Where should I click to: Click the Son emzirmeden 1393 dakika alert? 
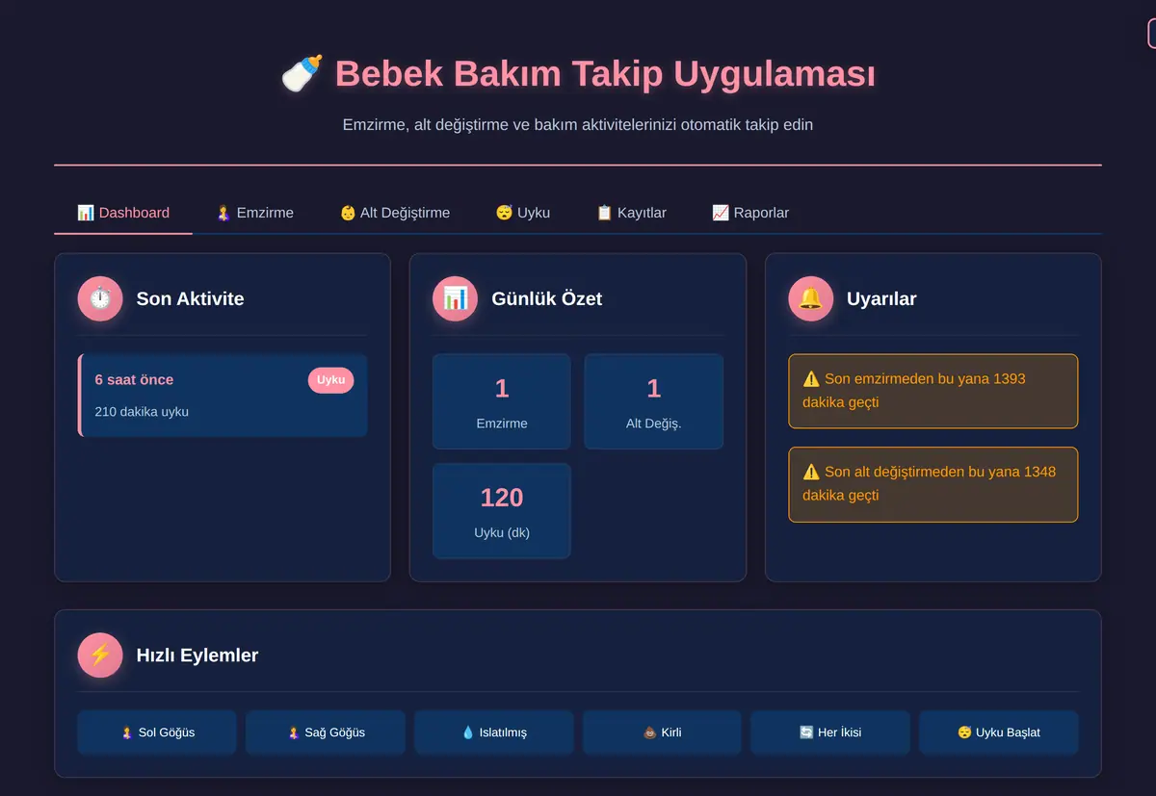[933, 391]
